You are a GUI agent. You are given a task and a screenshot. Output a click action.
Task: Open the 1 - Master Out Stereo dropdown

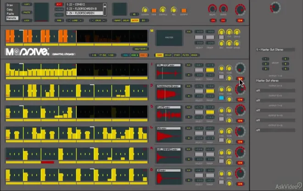275,50
